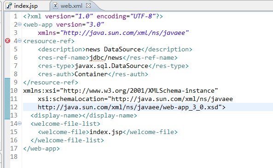Select the web.xml editor tab

[x=71, y=6]
